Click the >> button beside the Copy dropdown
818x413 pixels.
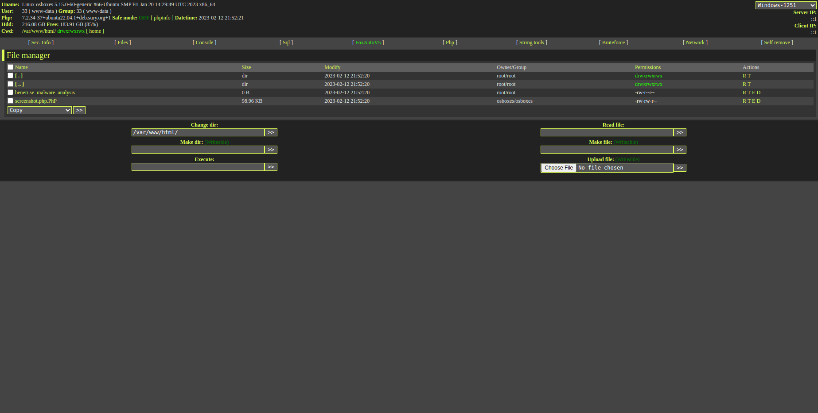pos(79,110)
